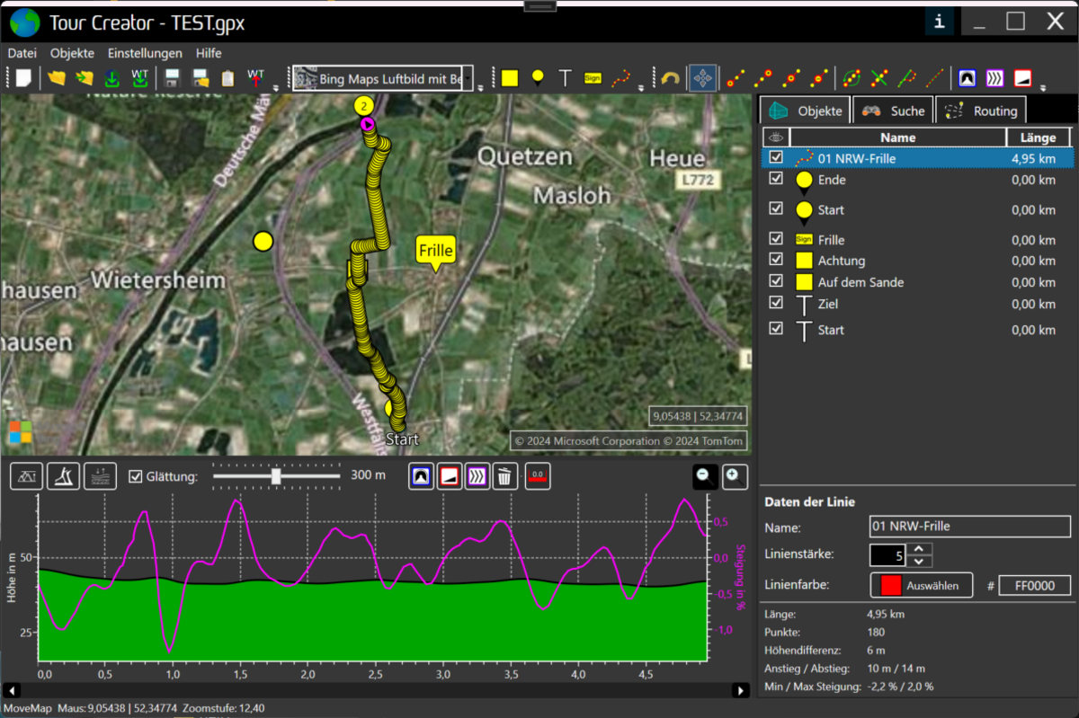Zoom in the elevation chart
1079x718 pixels.
(x=735, y=475)
